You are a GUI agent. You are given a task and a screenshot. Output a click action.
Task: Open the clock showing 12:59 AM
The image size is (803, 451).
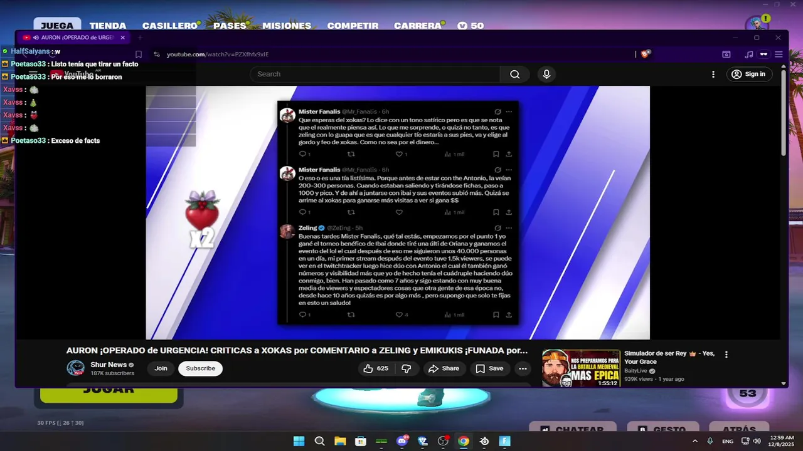point(782,441)
